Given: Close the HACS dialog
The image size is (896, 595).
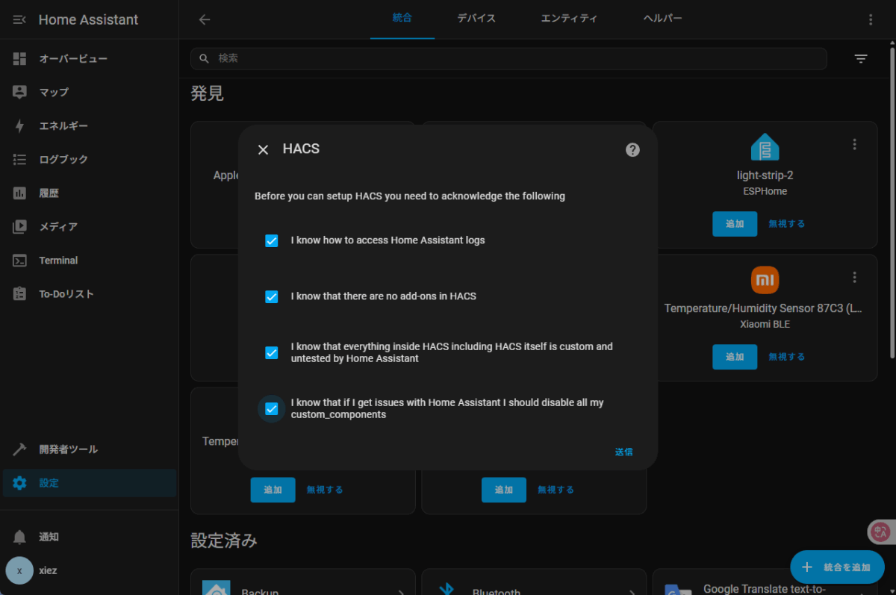Looking at the screenshot, I should point(263,149).
